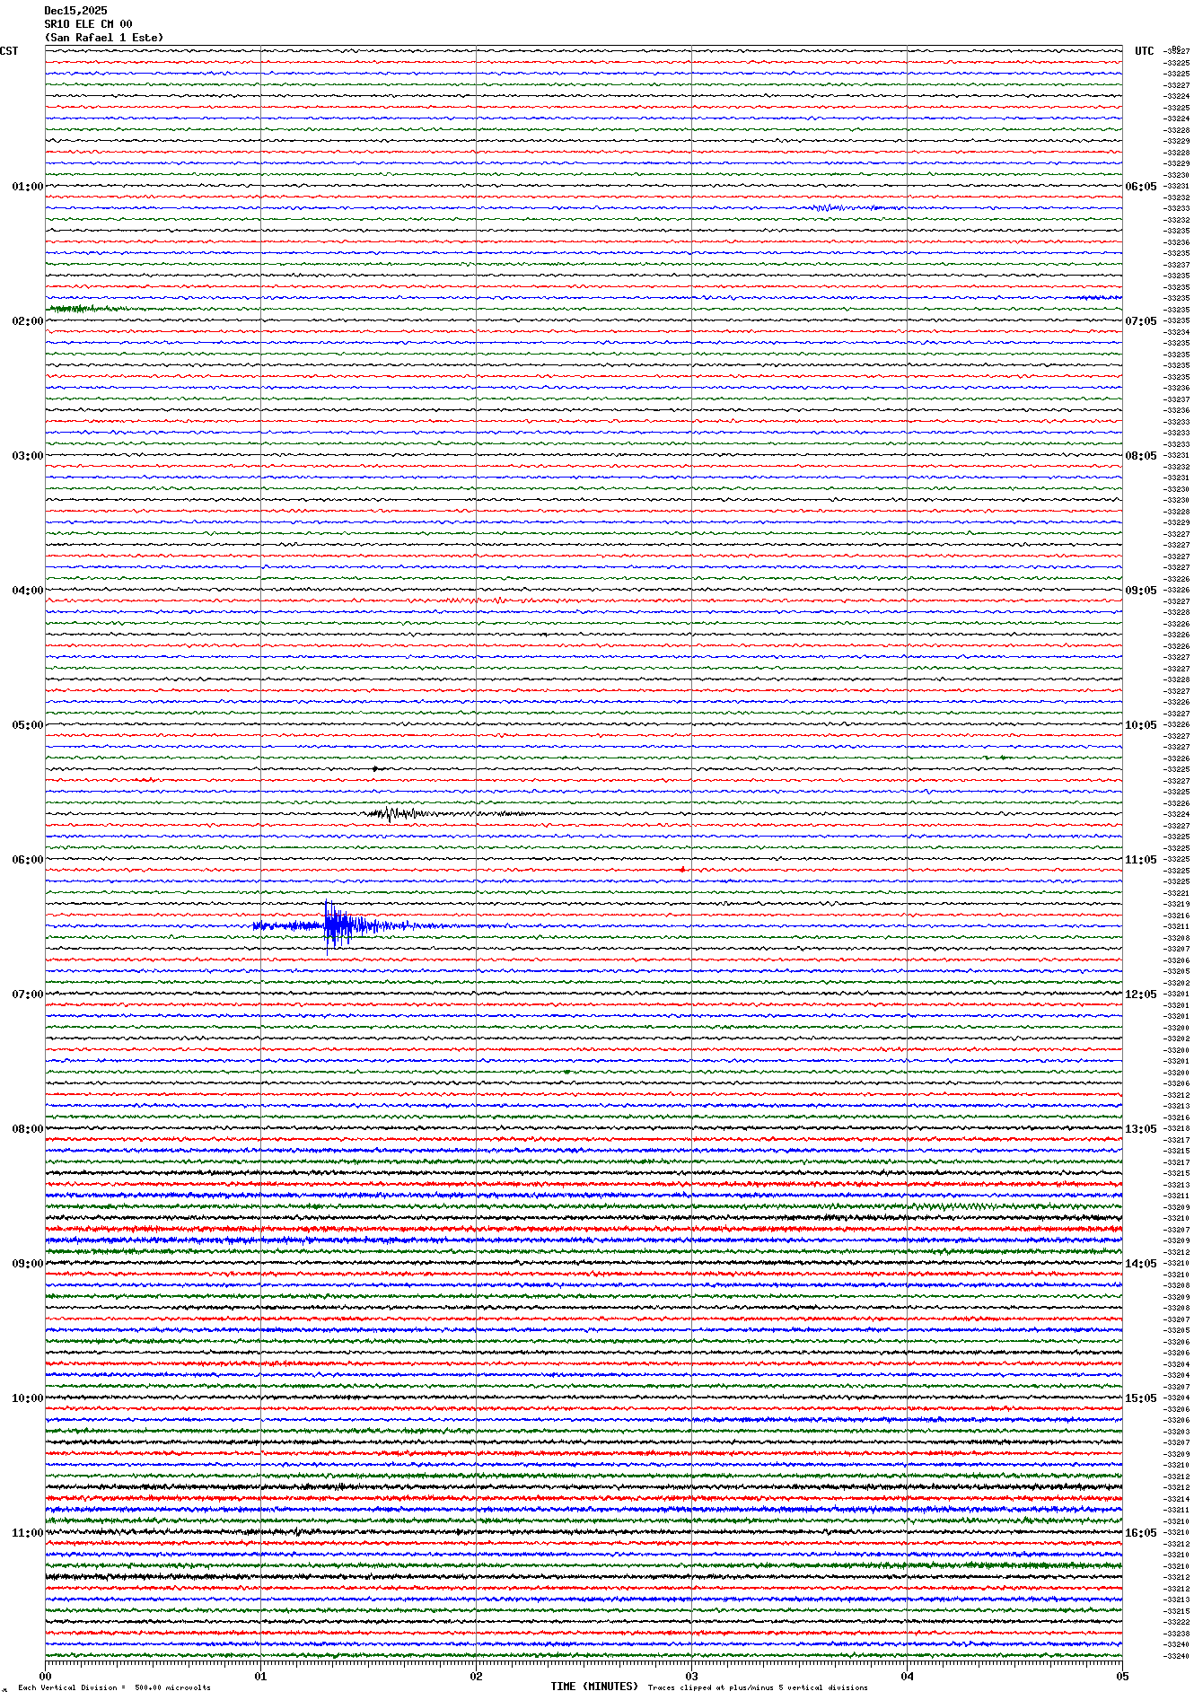This screenshot has height=1700, width=1194.
Task: Click the San Rafael 1 Este station name
Action: tap(104, 38)
